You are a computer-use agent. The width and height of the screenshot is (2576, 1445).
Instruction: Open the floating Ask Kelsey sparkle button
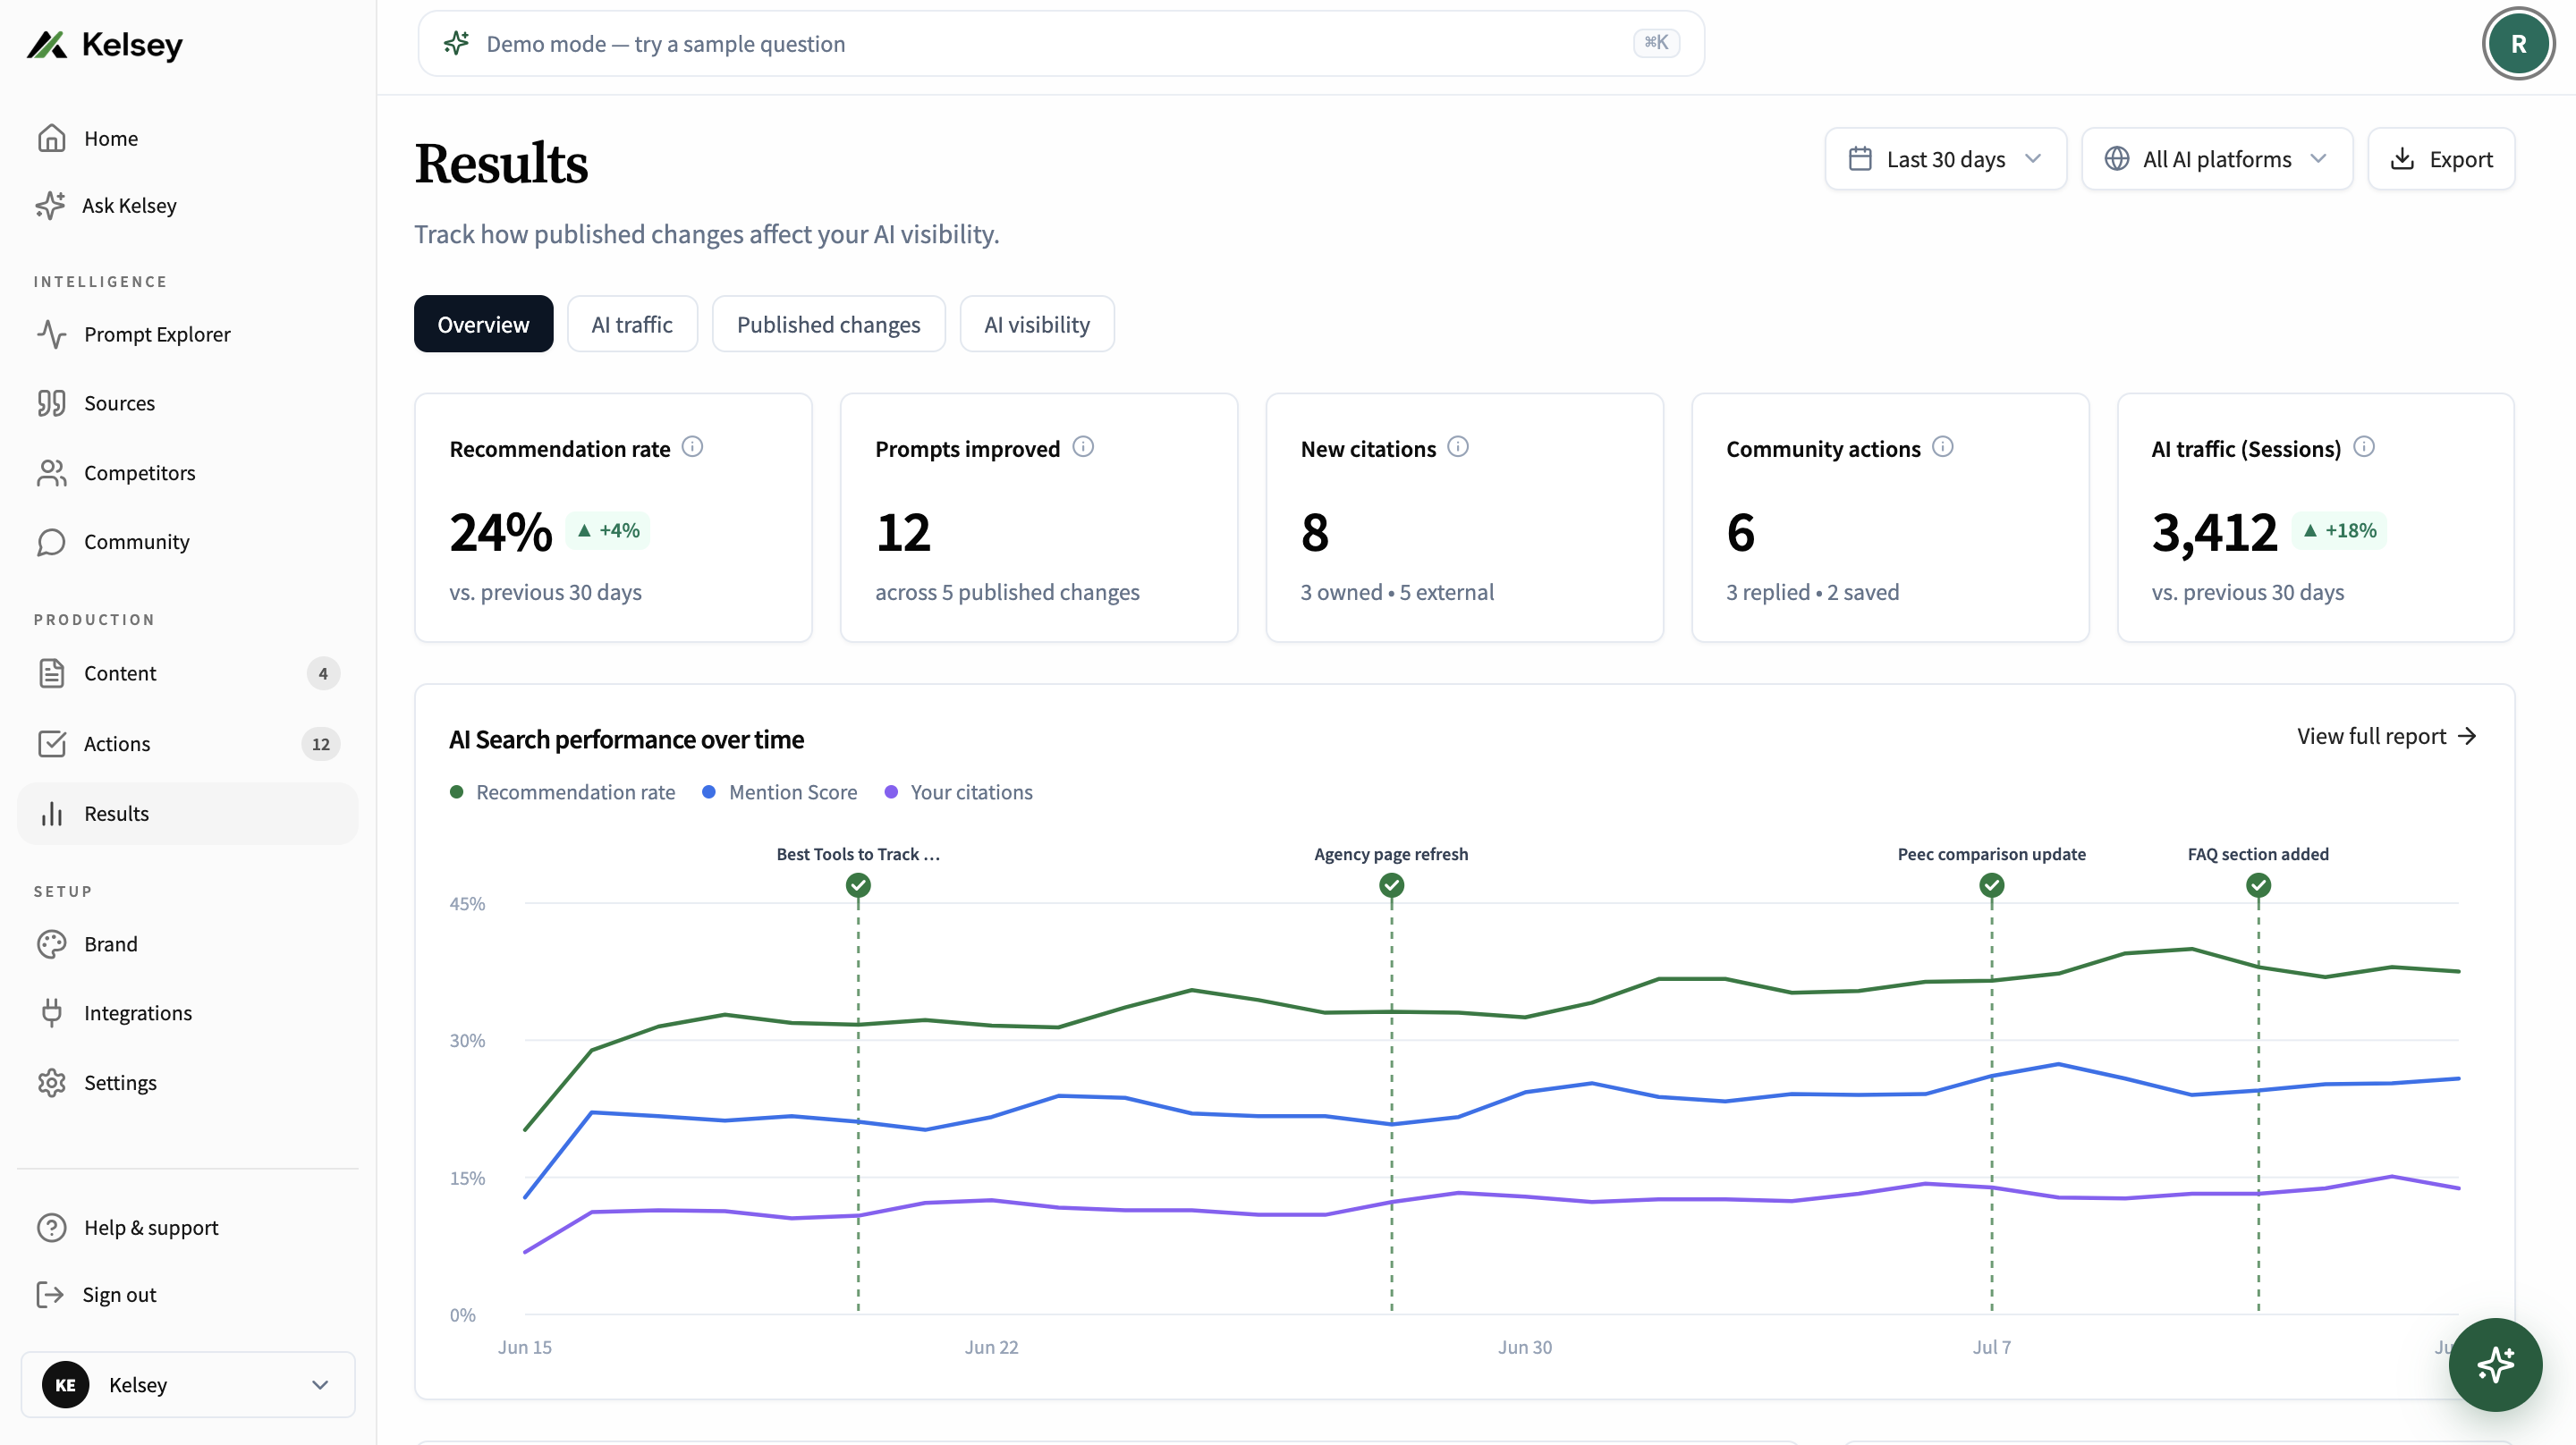[x=2495, y=1364]
